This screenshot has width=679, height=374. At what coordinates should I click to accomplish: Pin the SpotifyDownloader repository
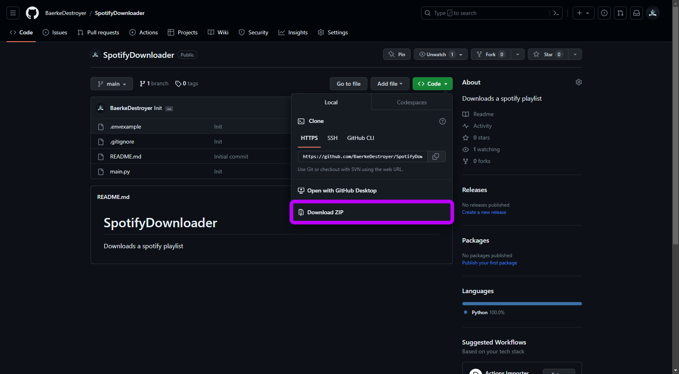[396, 54]
